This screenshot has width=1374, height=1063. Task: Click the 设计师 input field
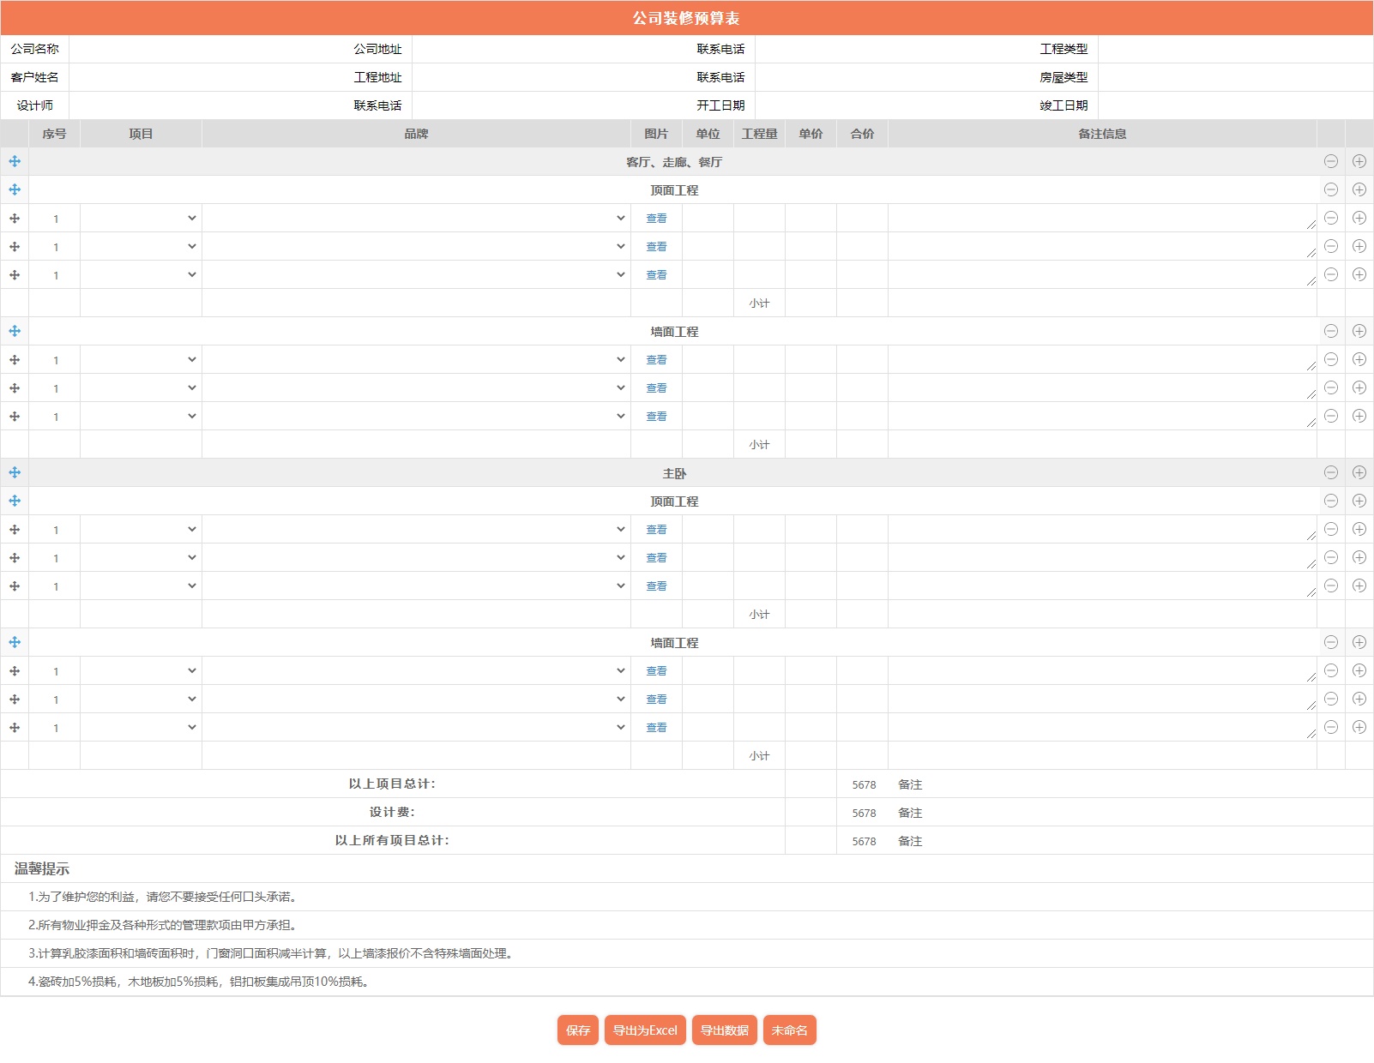tap(206, 105)
